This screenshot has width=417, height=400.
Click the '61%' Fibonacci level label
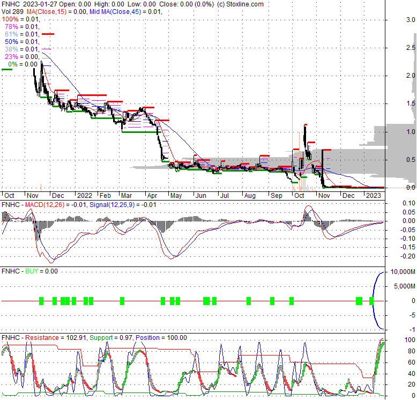pos(11,34)
